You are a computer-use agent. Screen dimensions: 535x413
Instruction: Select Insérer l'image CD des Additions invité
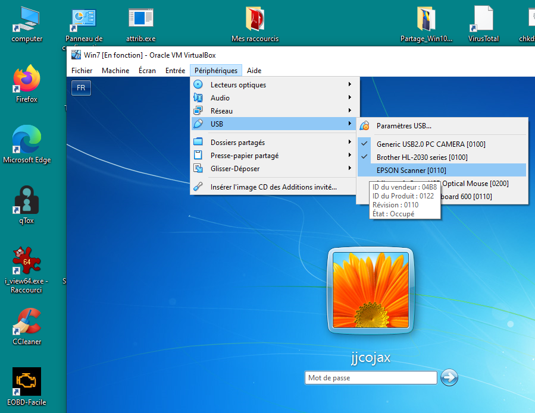[x=273, y=187]
